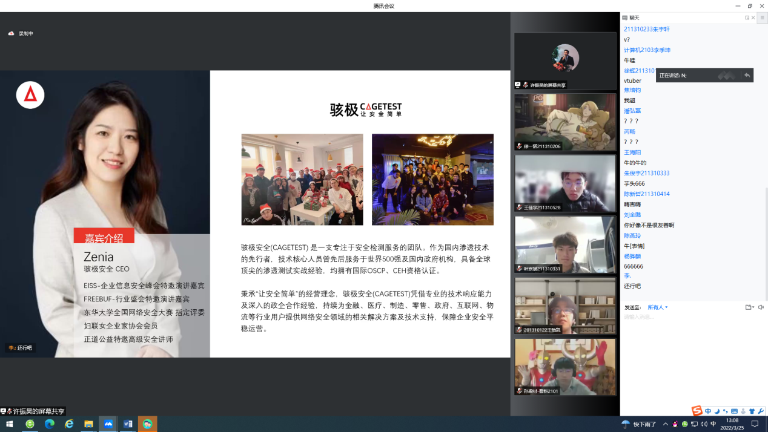Toggle chat sound notification speaker icon
Screen dimensions: 768x432
coord(761,307)
